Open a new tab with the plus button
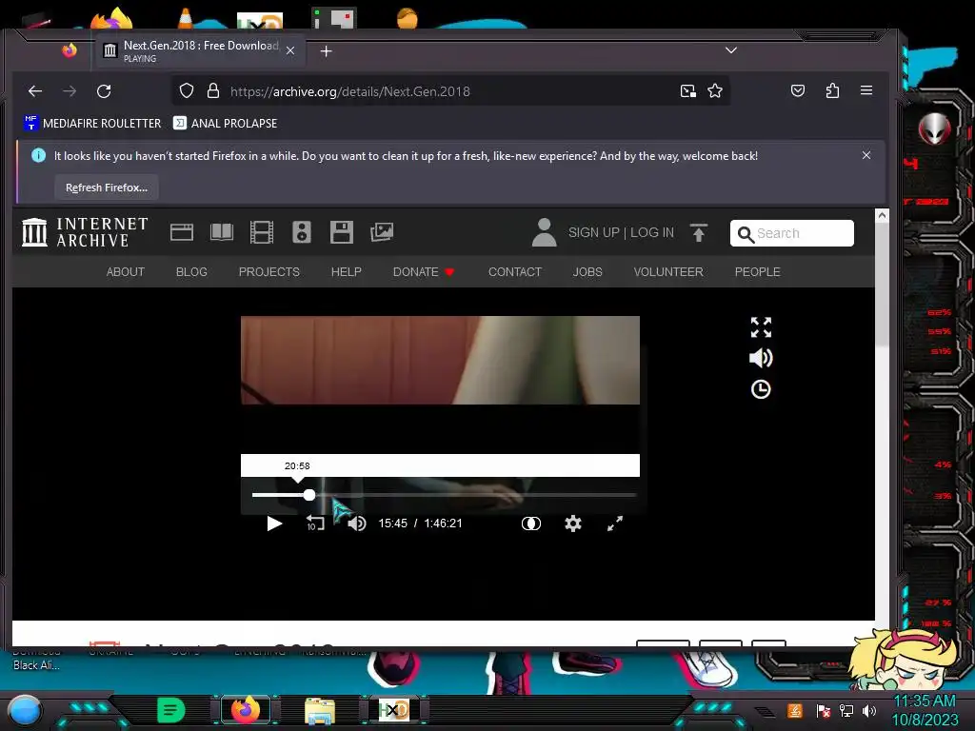975x731 pixels. (x=326, y=51)
